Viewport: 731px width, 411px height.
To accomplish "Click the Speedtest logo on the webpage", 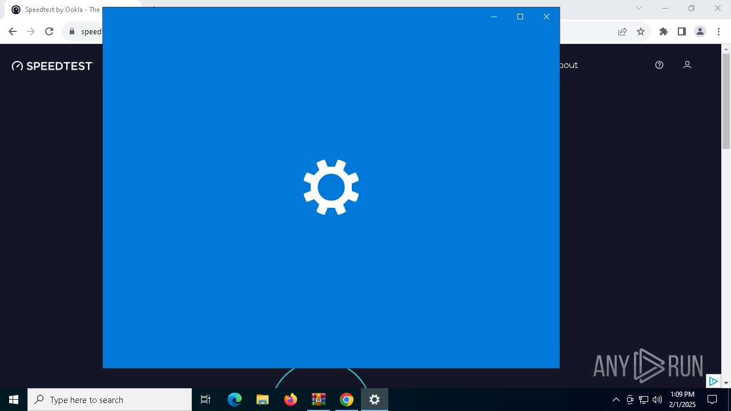I will click(52, 66).
